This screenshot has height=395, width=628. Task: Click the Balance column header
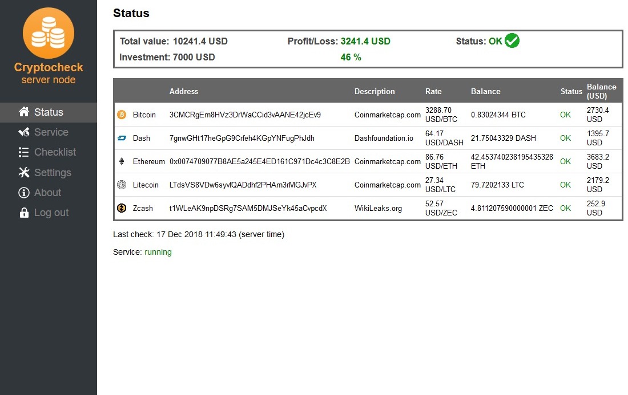click(x=485, y=92)
